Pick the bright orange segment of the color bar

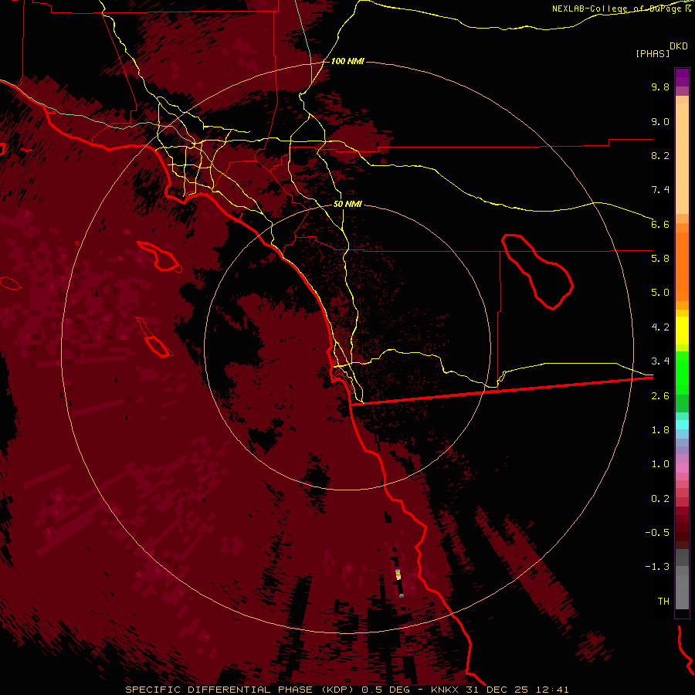coord(682,266)
